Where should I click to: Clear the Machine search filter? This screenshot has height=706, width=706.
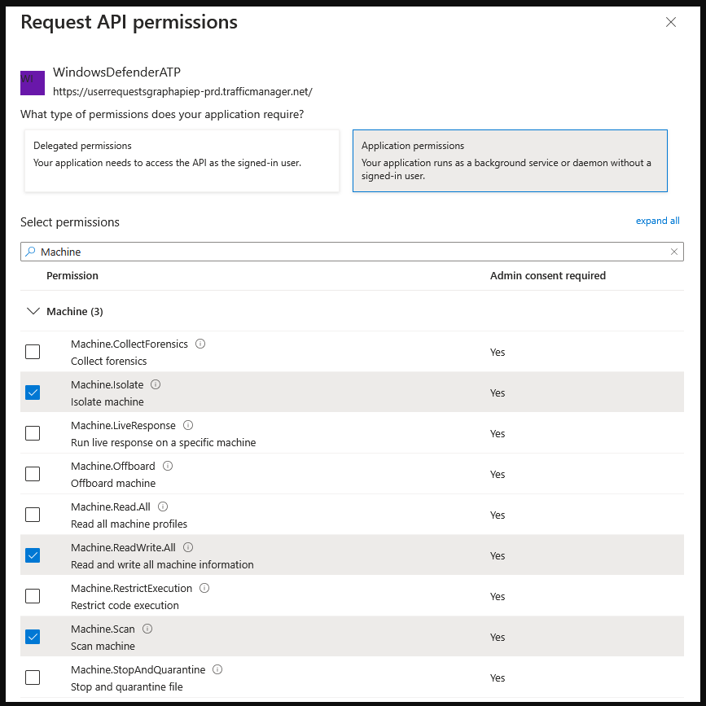point(674,252)
